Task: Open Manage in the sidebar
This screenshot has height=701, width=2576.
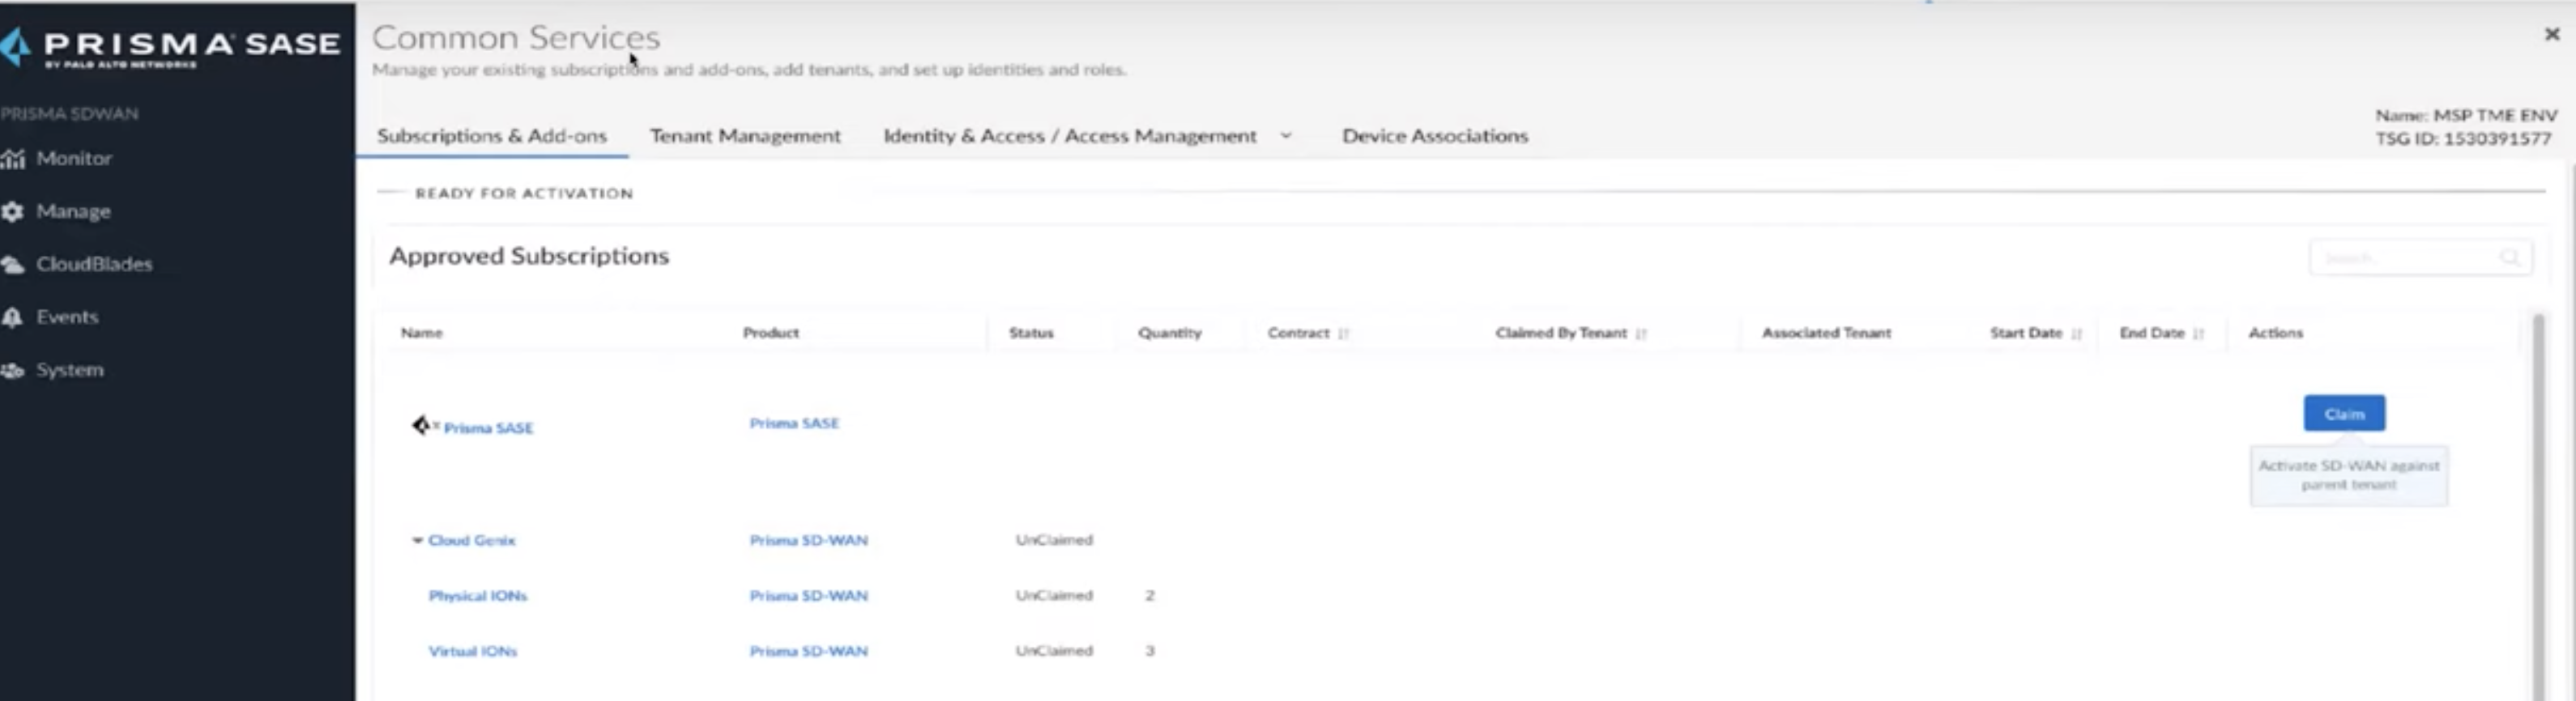Action: (x=73, y=212)
